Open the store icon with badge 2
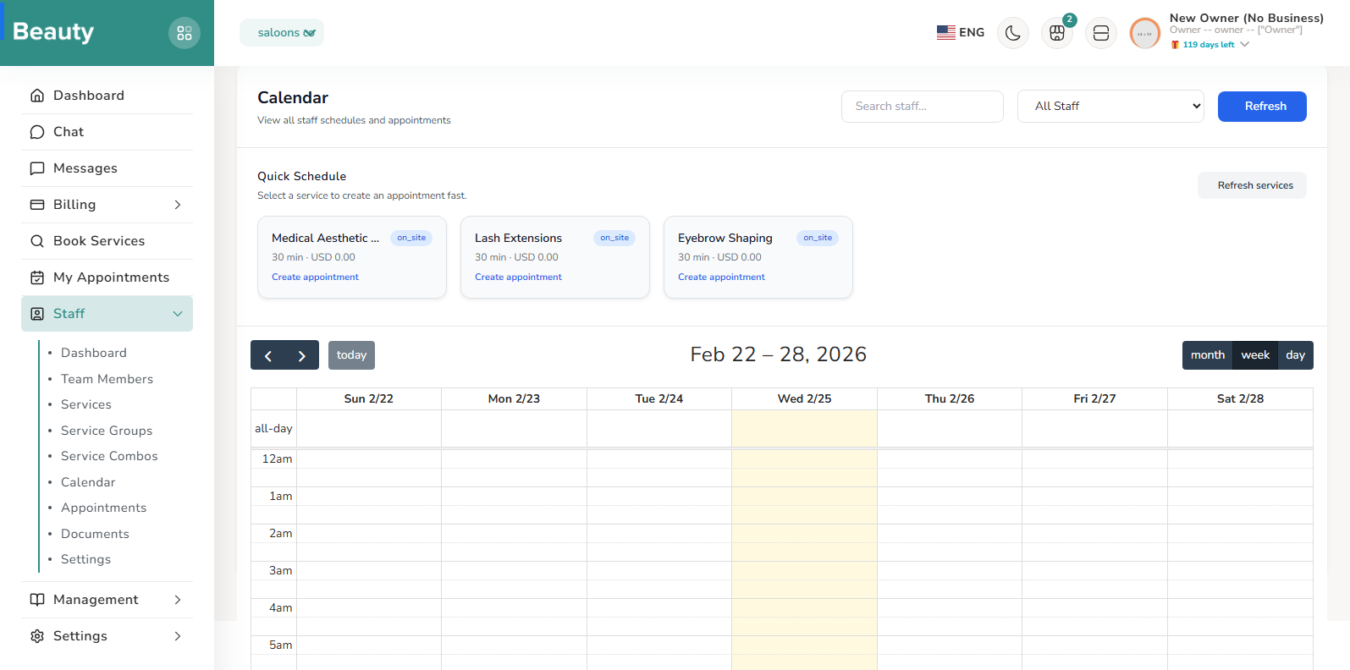Screen dimensions: 1350x670 tap(1057, 33)
